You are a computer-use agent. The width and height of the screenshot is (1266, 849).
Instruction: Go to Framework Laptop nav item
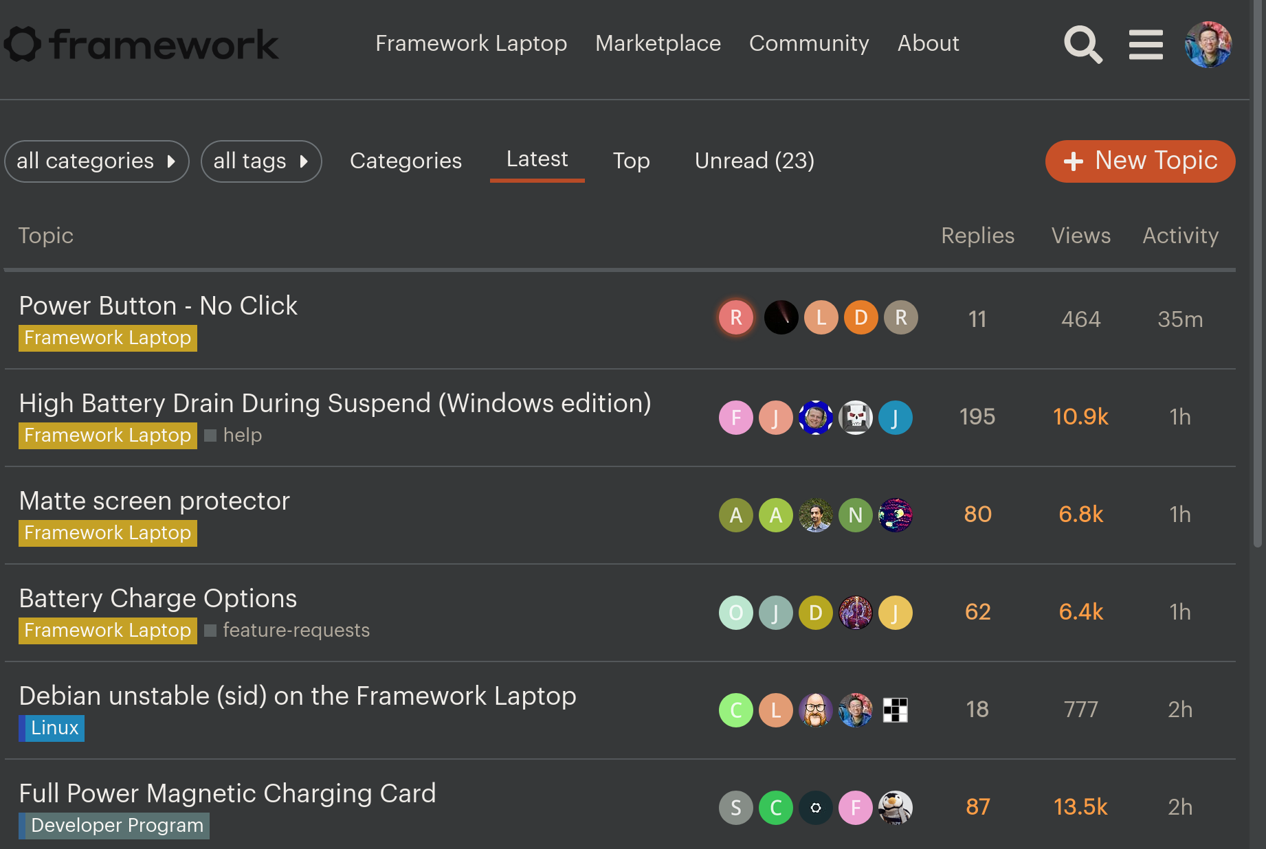[471, 43]
